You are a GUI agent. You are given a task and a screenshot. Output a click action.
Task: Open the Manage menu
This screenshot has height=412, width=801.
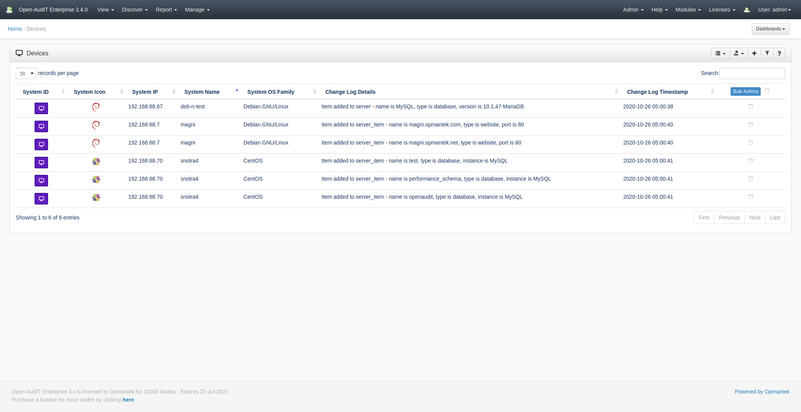(197, 10)
